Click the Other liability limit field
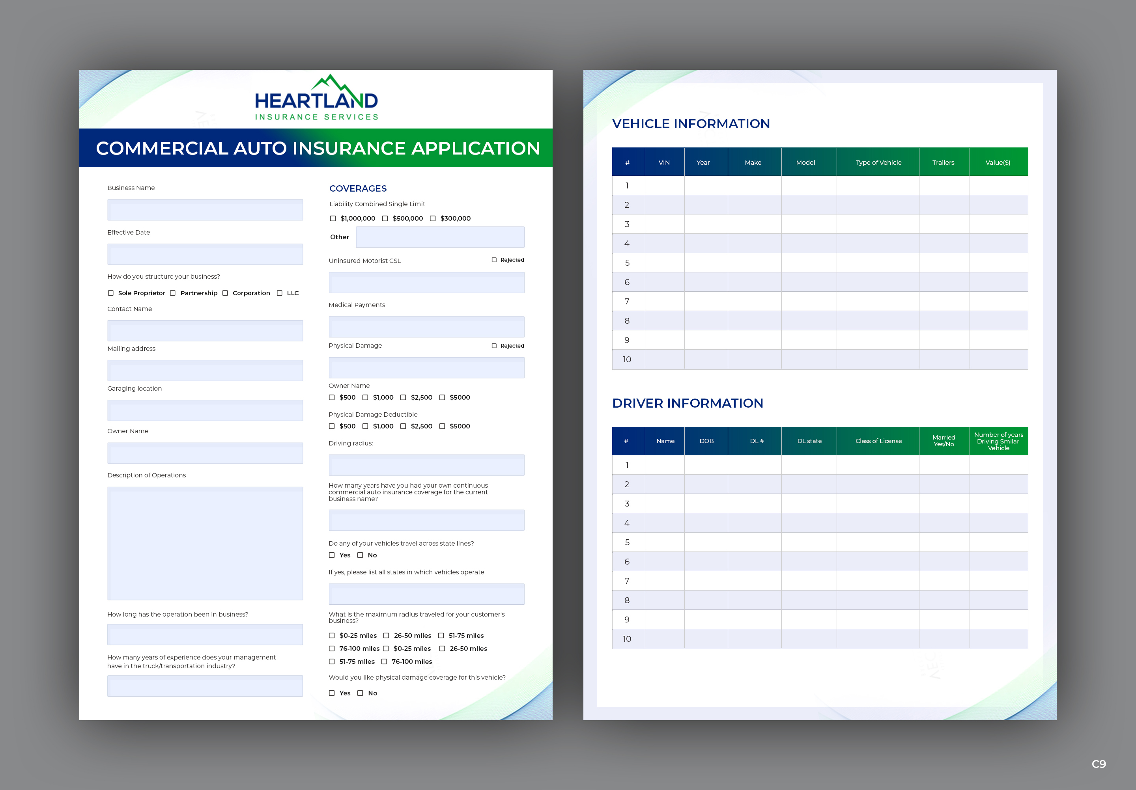The image size is (1136, 790). (440, 237)
